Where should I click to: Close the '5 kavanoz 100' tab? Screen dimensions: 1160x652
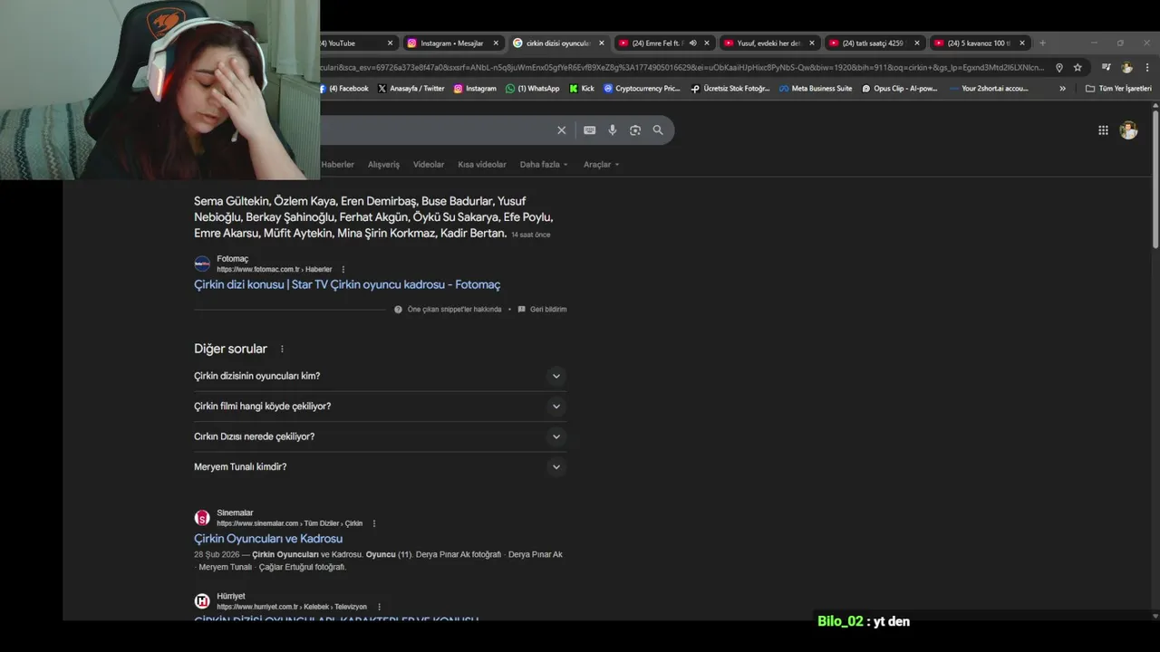coord(1022,43)
